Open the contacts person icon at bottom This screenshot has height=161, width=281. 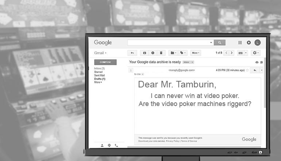point(102,146)
